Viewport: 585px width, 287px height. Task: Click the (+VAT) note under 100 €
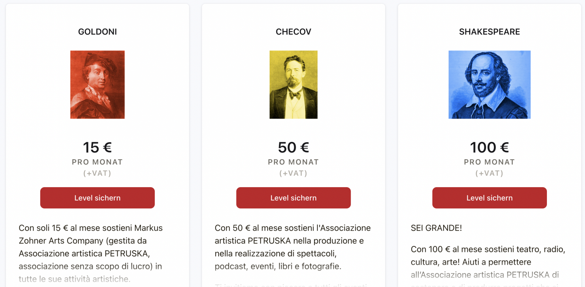489,173
